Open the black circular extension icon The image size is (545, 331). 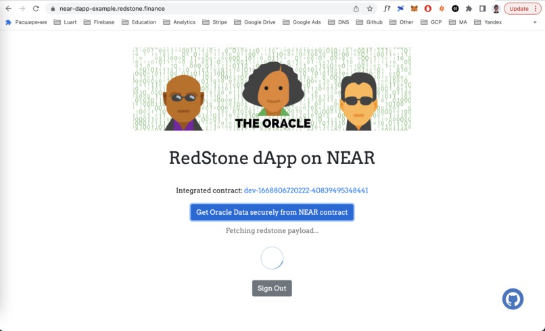click(x=455, y=9)
